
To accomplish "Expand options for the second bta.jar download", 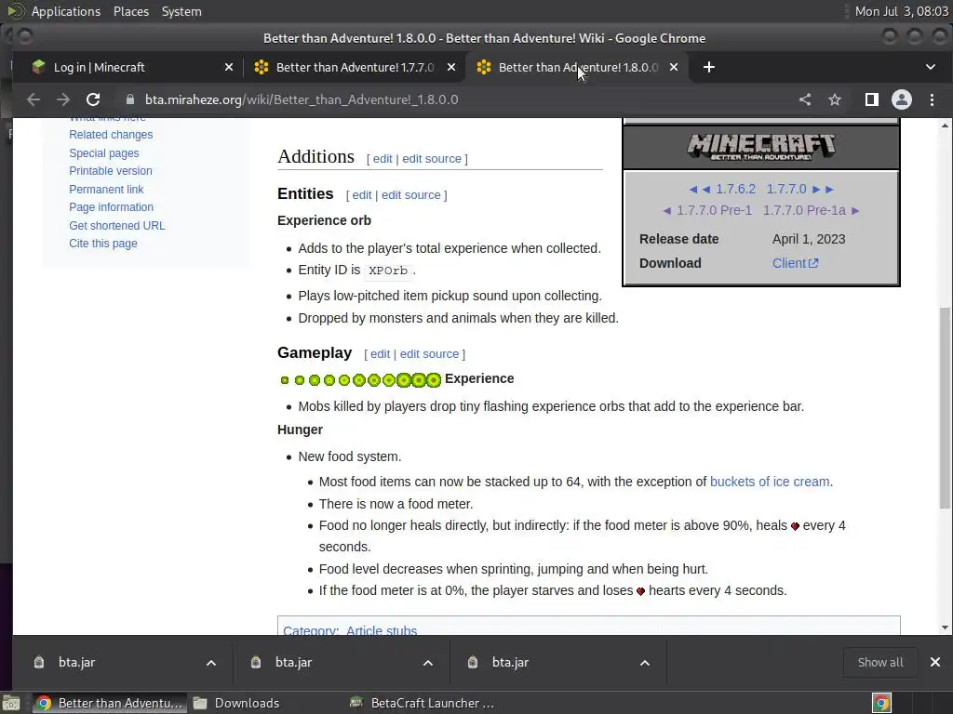I will pos(428,662).
